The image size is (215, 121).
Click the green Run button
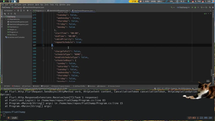pyautogui.click(x=192, y=8)
